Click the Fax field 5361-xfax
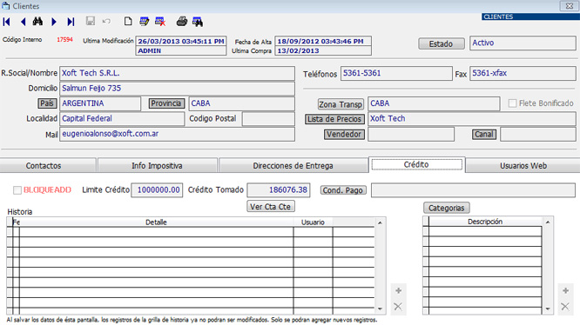The image size is (580, 325). 523,73
